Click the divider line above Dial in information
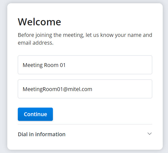Viewport: 168px width, 153px height. point(85,124)
